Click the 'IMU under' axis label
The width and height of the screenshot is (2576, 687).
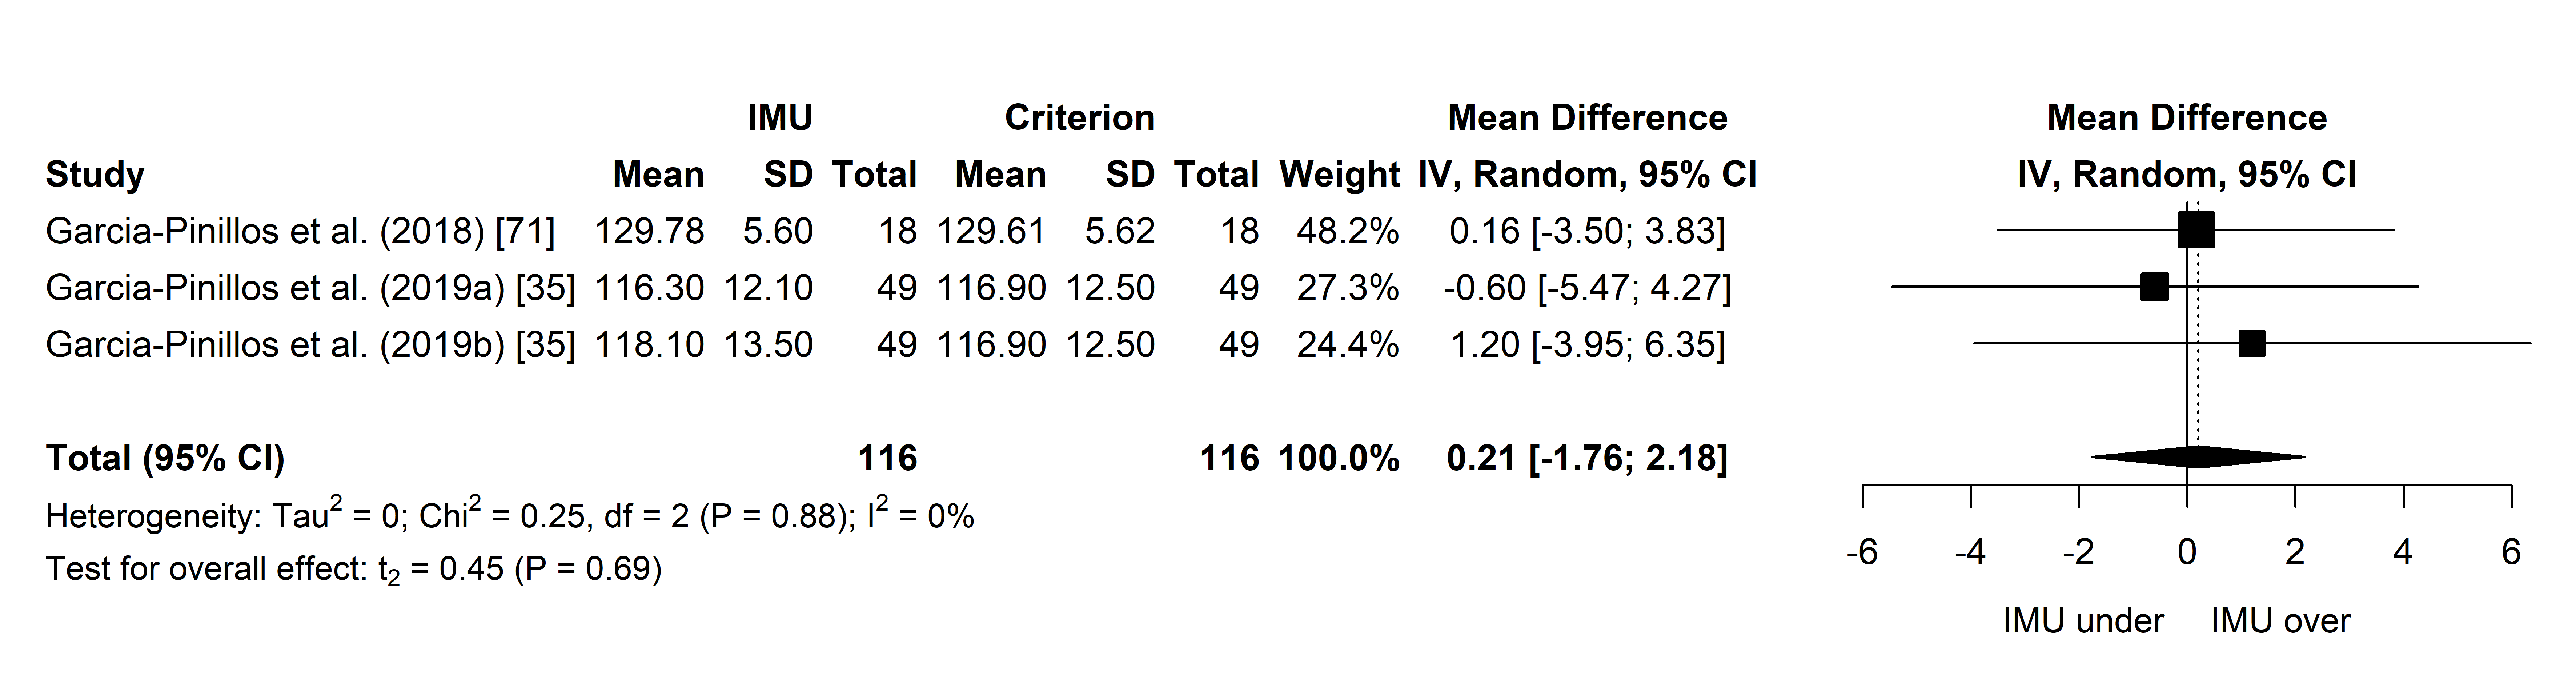(2083, 621)
